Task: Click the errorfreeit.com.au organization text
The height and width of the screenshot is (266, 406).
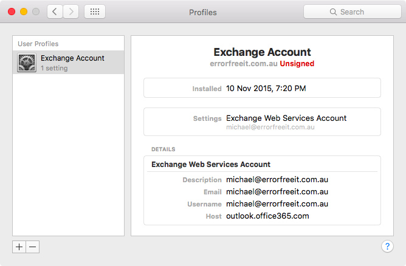Action: point(244,64)
